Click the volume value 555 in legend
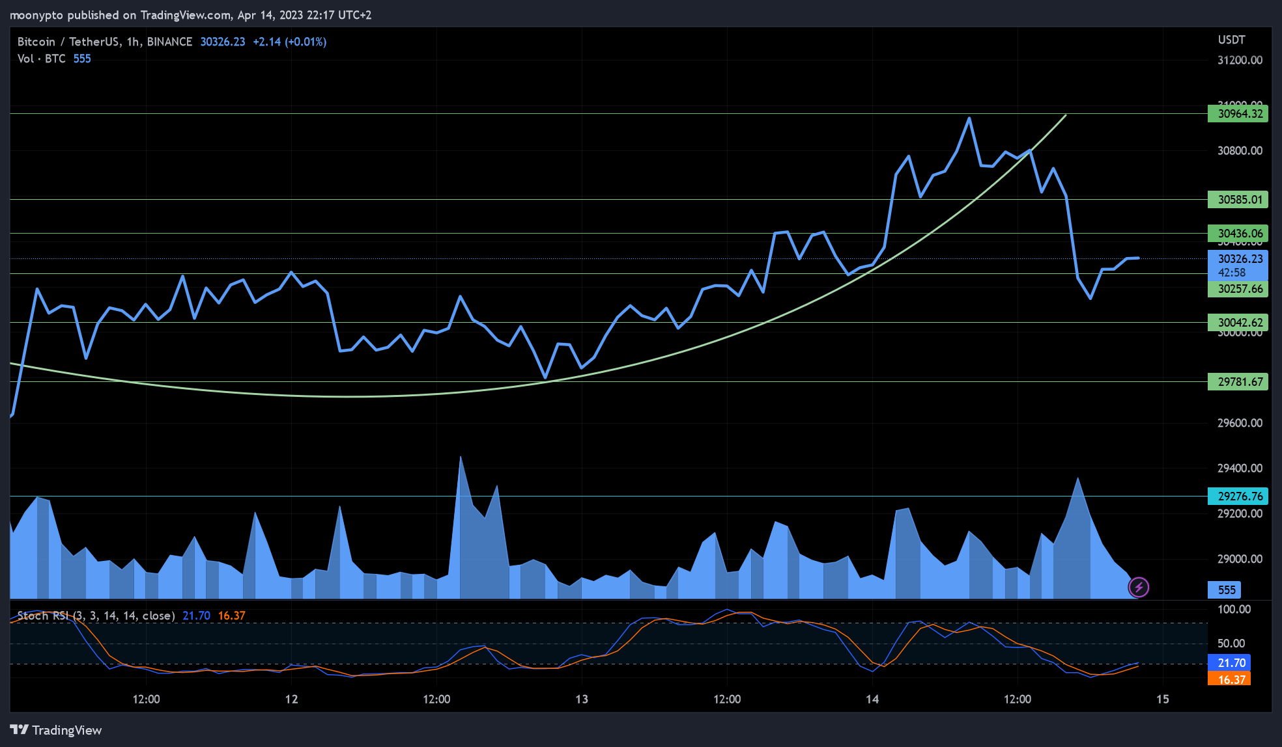This screenshot has height=747, width=1282. coord(82,59)
